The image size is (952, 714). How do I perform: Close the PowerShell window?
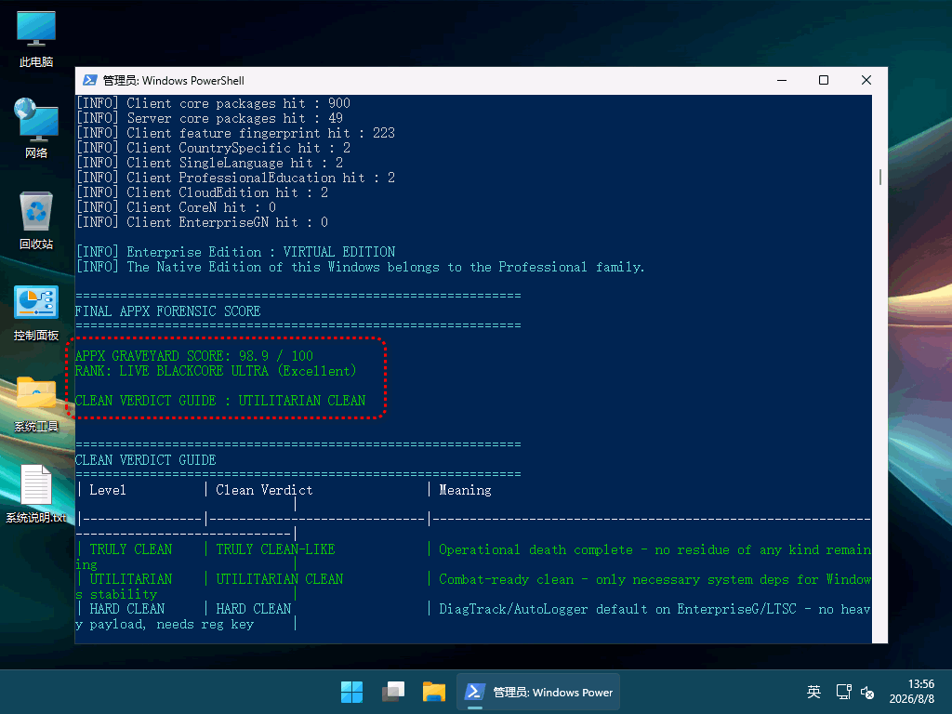866,80
